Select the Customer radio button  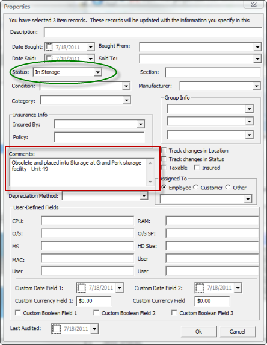[x=195, y=187]
